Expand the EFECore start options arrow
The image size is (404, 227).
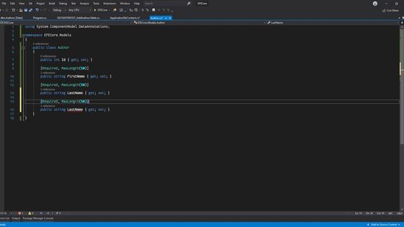(x=109, y=10)
